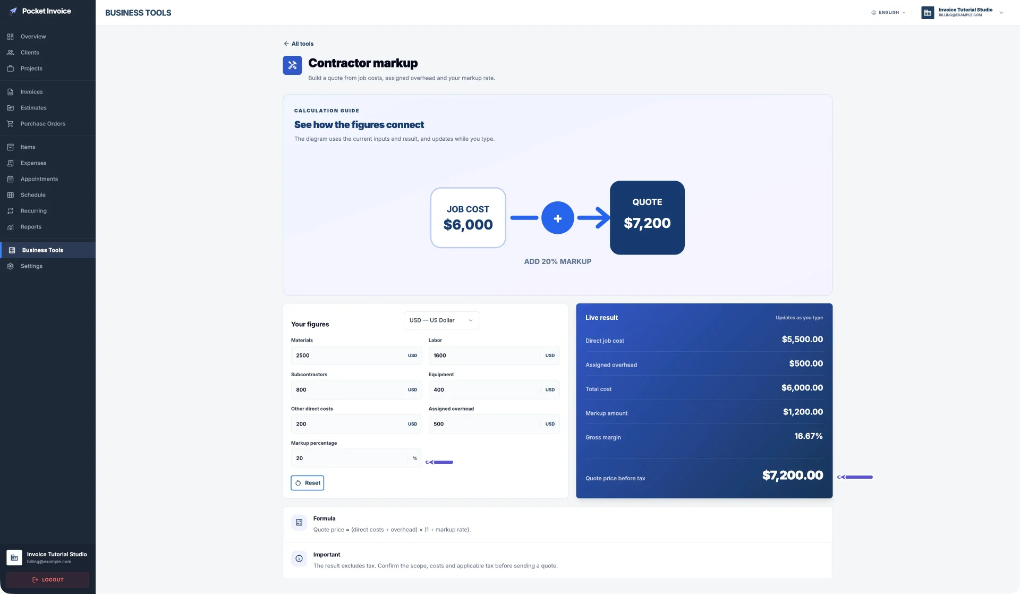Click the Invoice Tutorial Studio sidebar profile
Screen dimensions: 1020x594
coord(48,557)
